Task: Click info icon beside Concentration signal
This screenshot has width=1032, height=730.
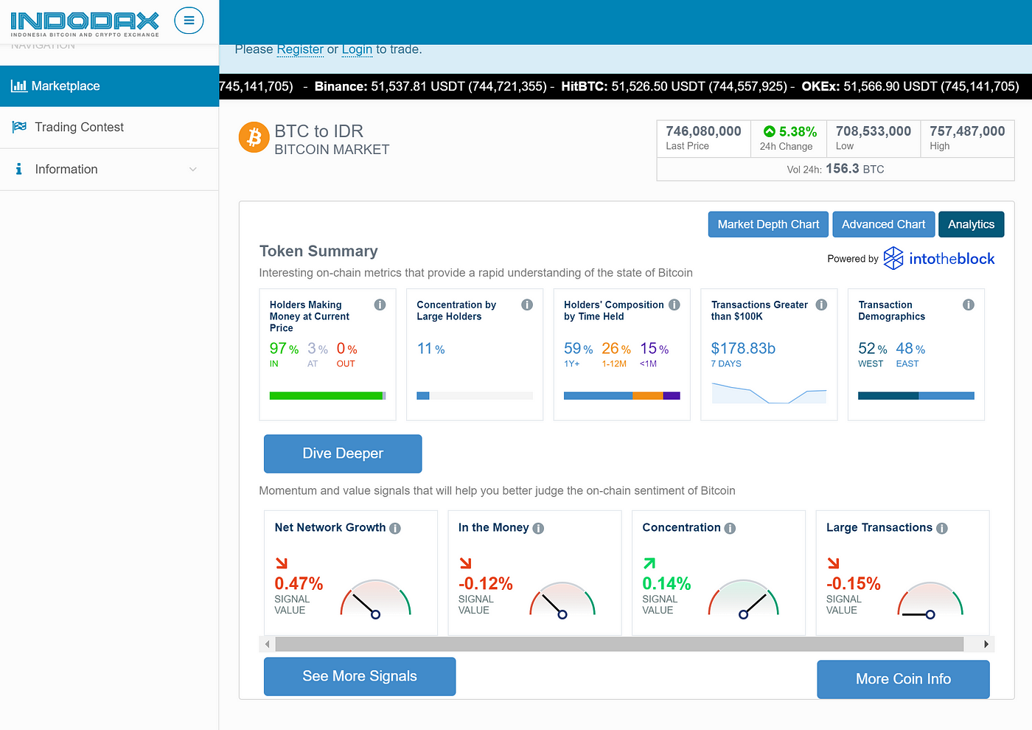Action: pos(730,528)
